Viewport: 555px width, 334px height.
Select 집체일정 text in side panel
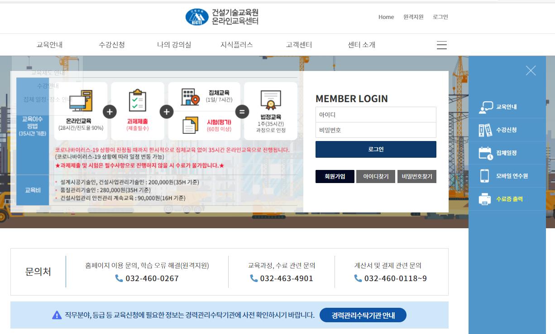tap(506, 153)
